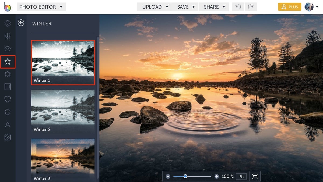Open the Arrange layers panel
The height and width of the screenshot is (182, 323).
pyautogui.click(x=7, y=23)
